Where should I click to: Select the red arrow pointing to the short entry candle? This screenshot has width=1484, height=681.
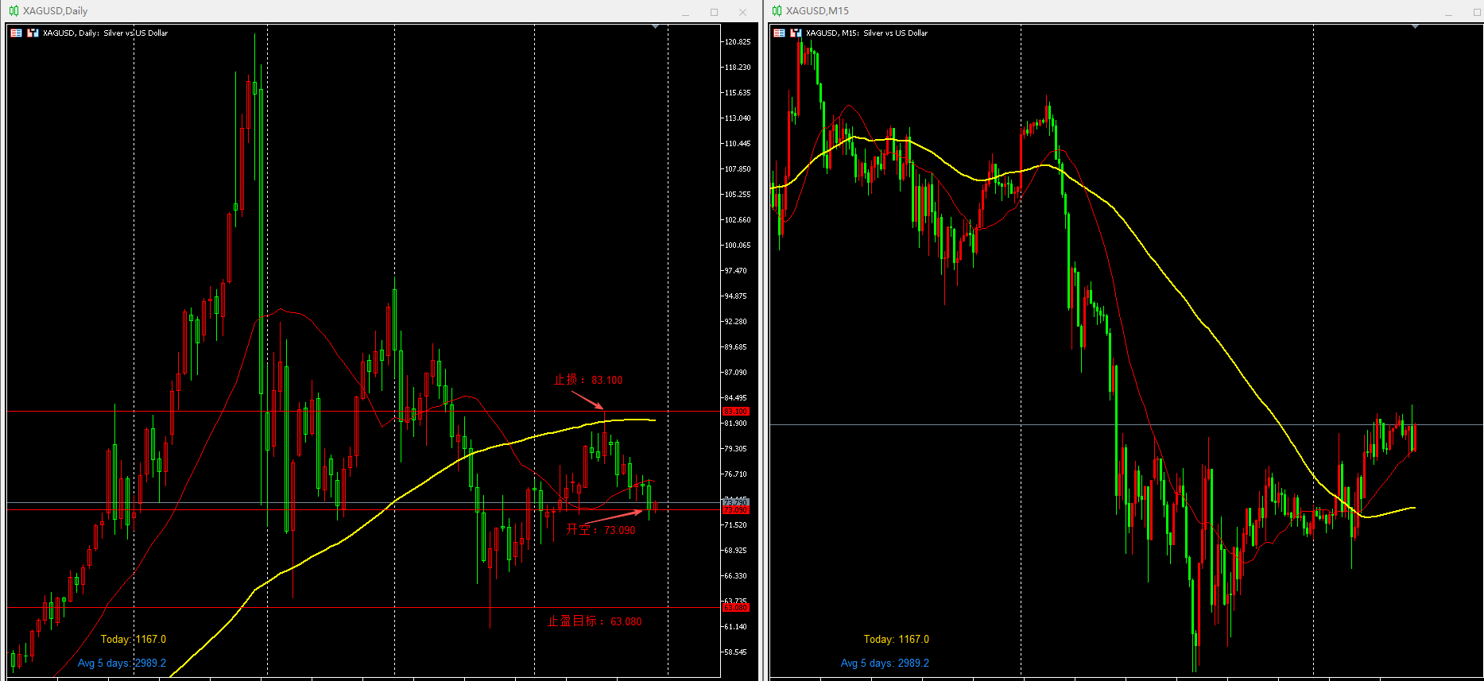tap(613, 517)
